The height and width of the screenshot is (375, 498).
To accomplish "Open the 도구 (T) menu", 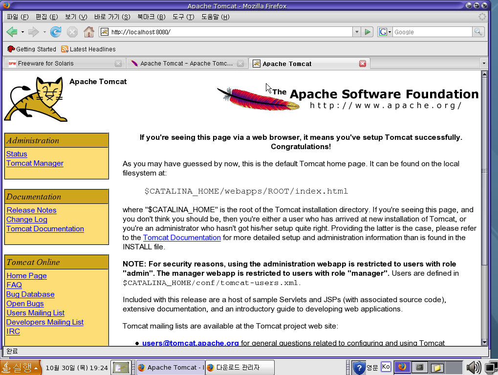I will pyautogui.click(x=183, y=17).
